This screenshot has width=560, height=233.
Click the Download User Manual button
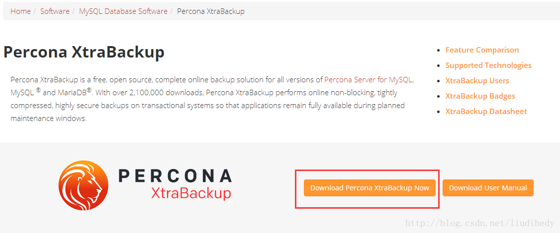click(488, 188)
